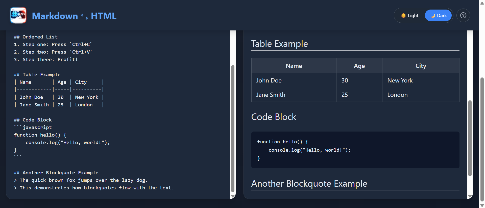Click 'Another Blockquote Example' preview heading
The image size is (485, 208).
309,184
